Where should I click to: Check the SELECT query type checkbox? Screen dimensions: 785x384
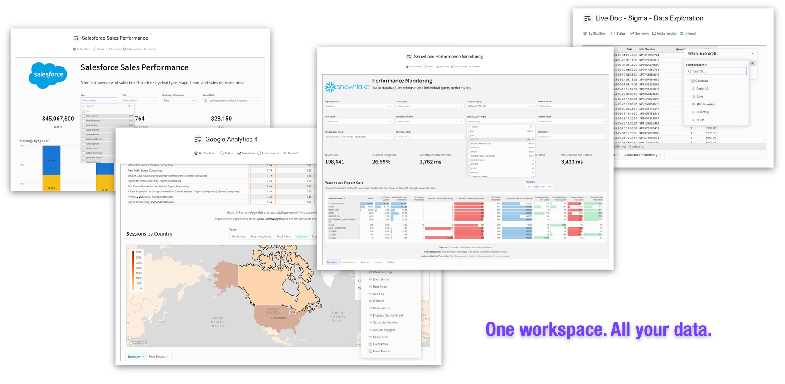click(x=469, y=140)
